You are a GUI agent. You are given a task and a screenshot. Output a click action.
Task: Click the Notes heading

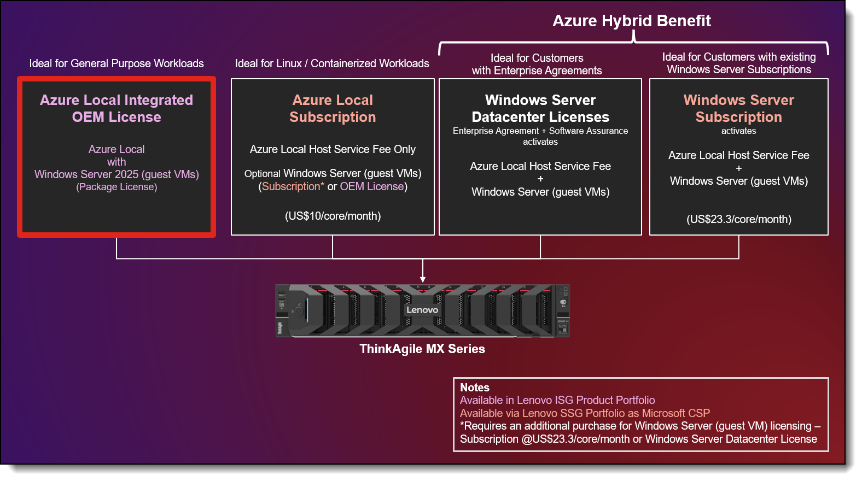[x=474, y=388]
